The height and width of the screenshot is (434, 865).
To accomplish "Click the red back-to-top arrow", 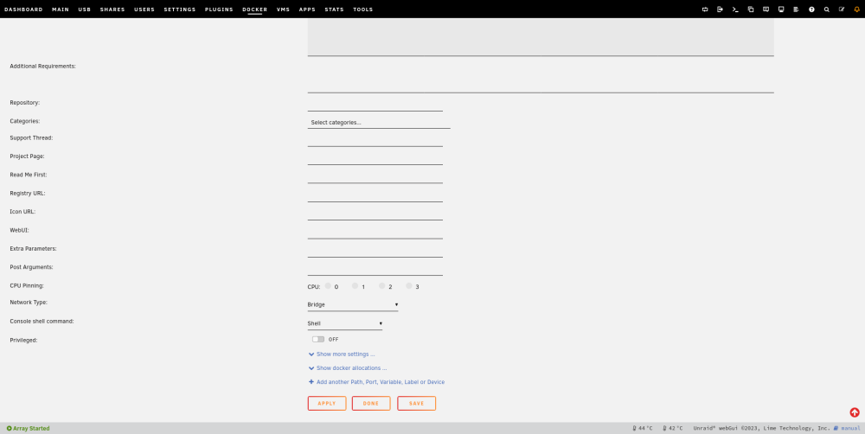I will point(855,412).
